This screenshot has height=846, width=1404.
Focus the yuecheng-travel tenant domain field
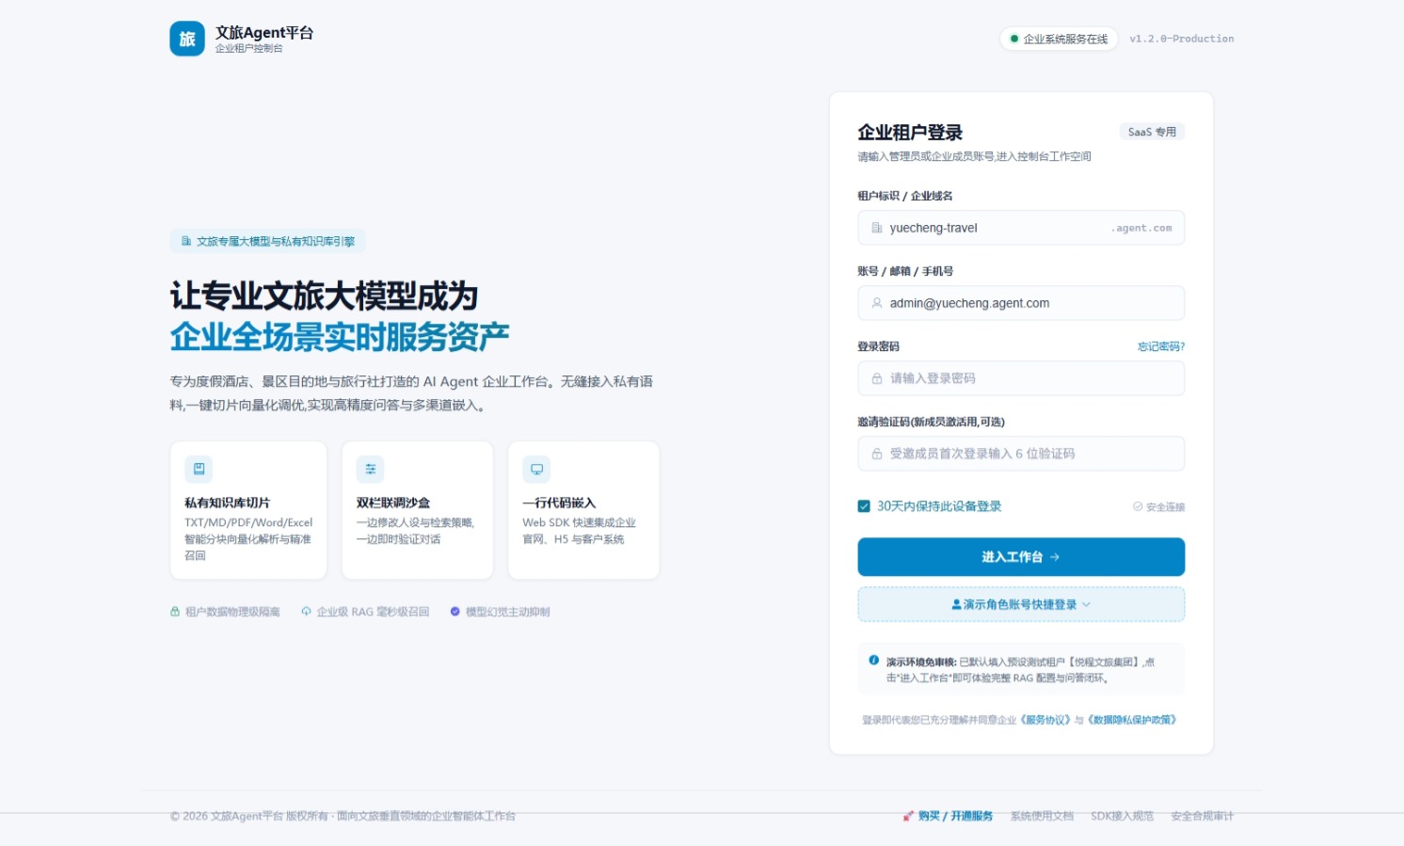1021,228
